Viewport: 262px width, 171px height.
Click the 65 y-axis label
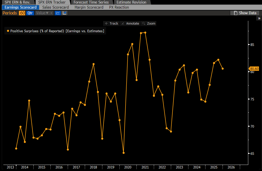[252, 153]
